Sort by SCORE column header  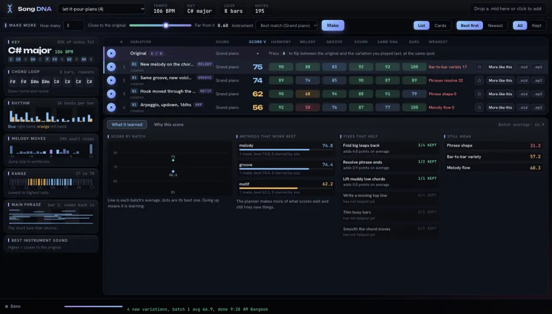(258, 42)
